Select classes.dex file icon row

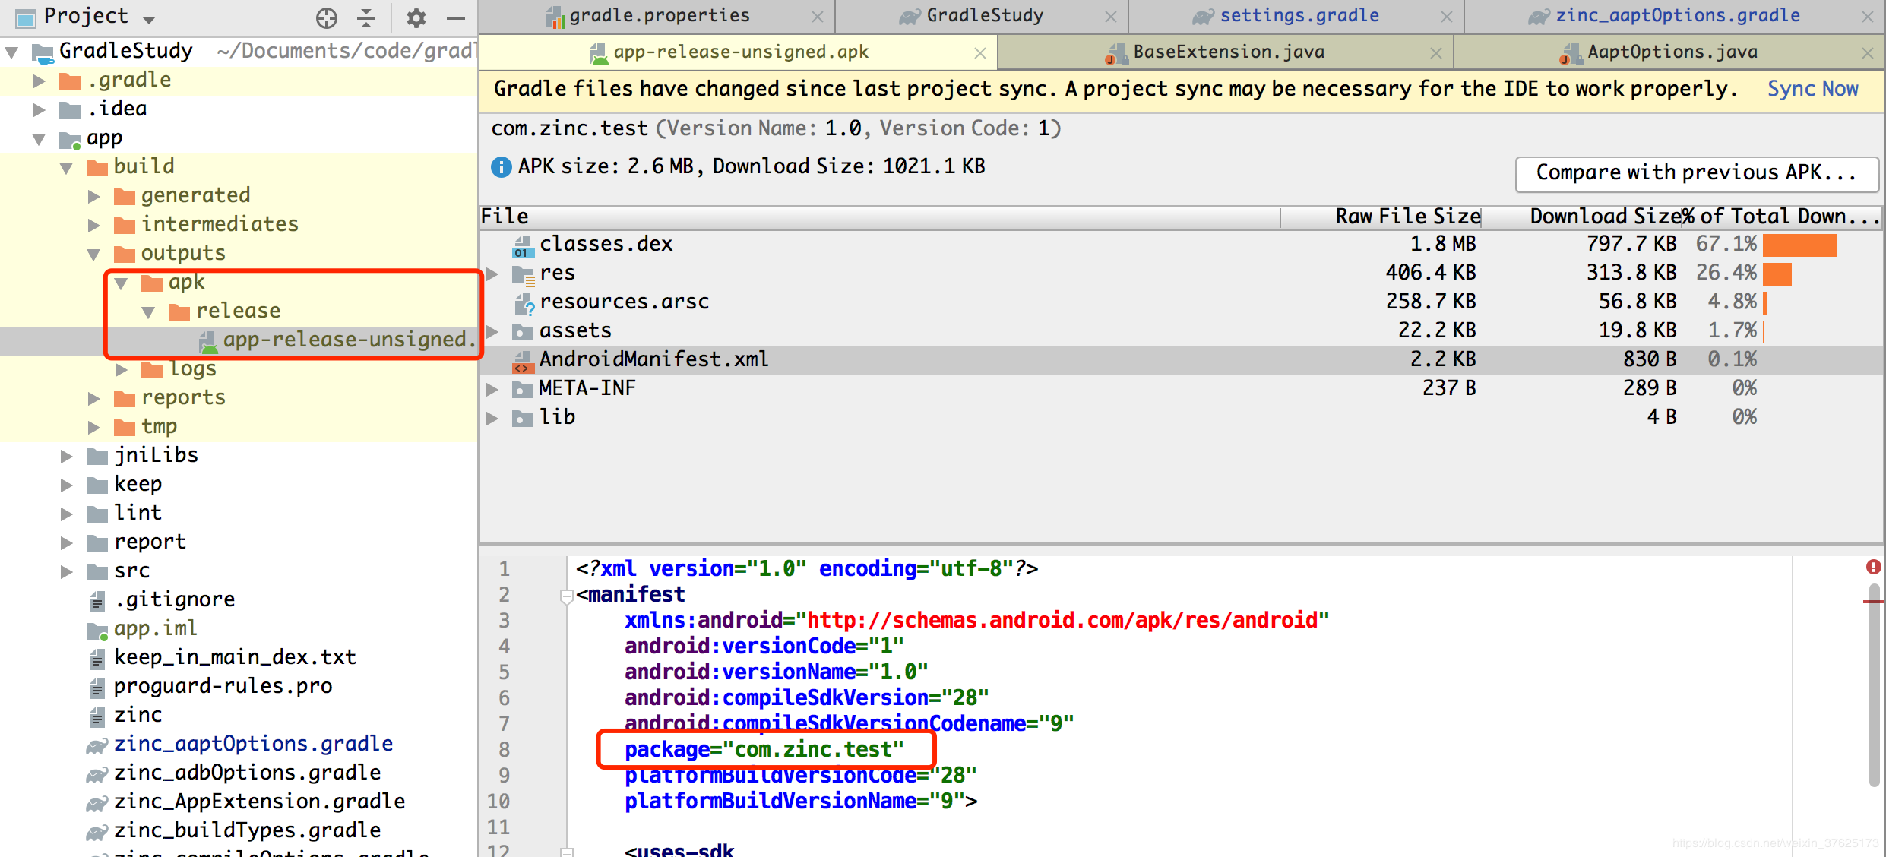coord(522,245)
